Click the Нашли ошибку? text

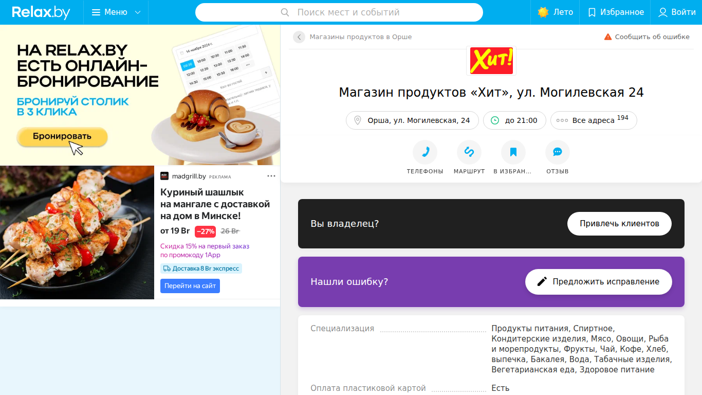[349, 282]
